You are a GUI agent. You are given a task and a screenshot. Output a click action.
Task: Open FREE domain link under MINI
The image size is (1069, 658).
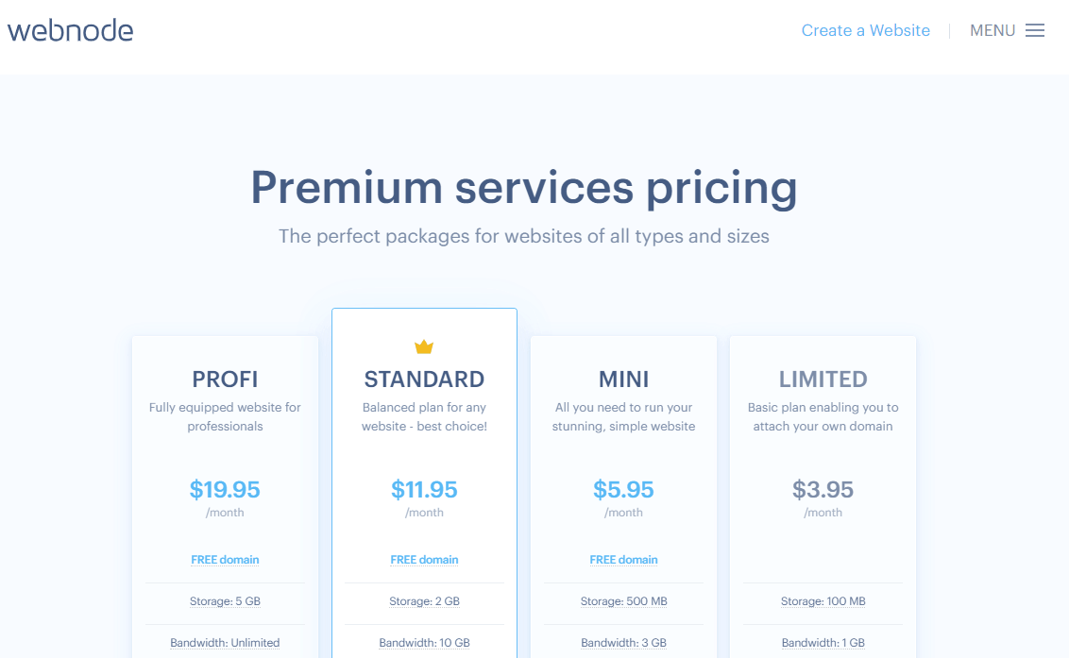pyautogui.click(x=623, y=559)
